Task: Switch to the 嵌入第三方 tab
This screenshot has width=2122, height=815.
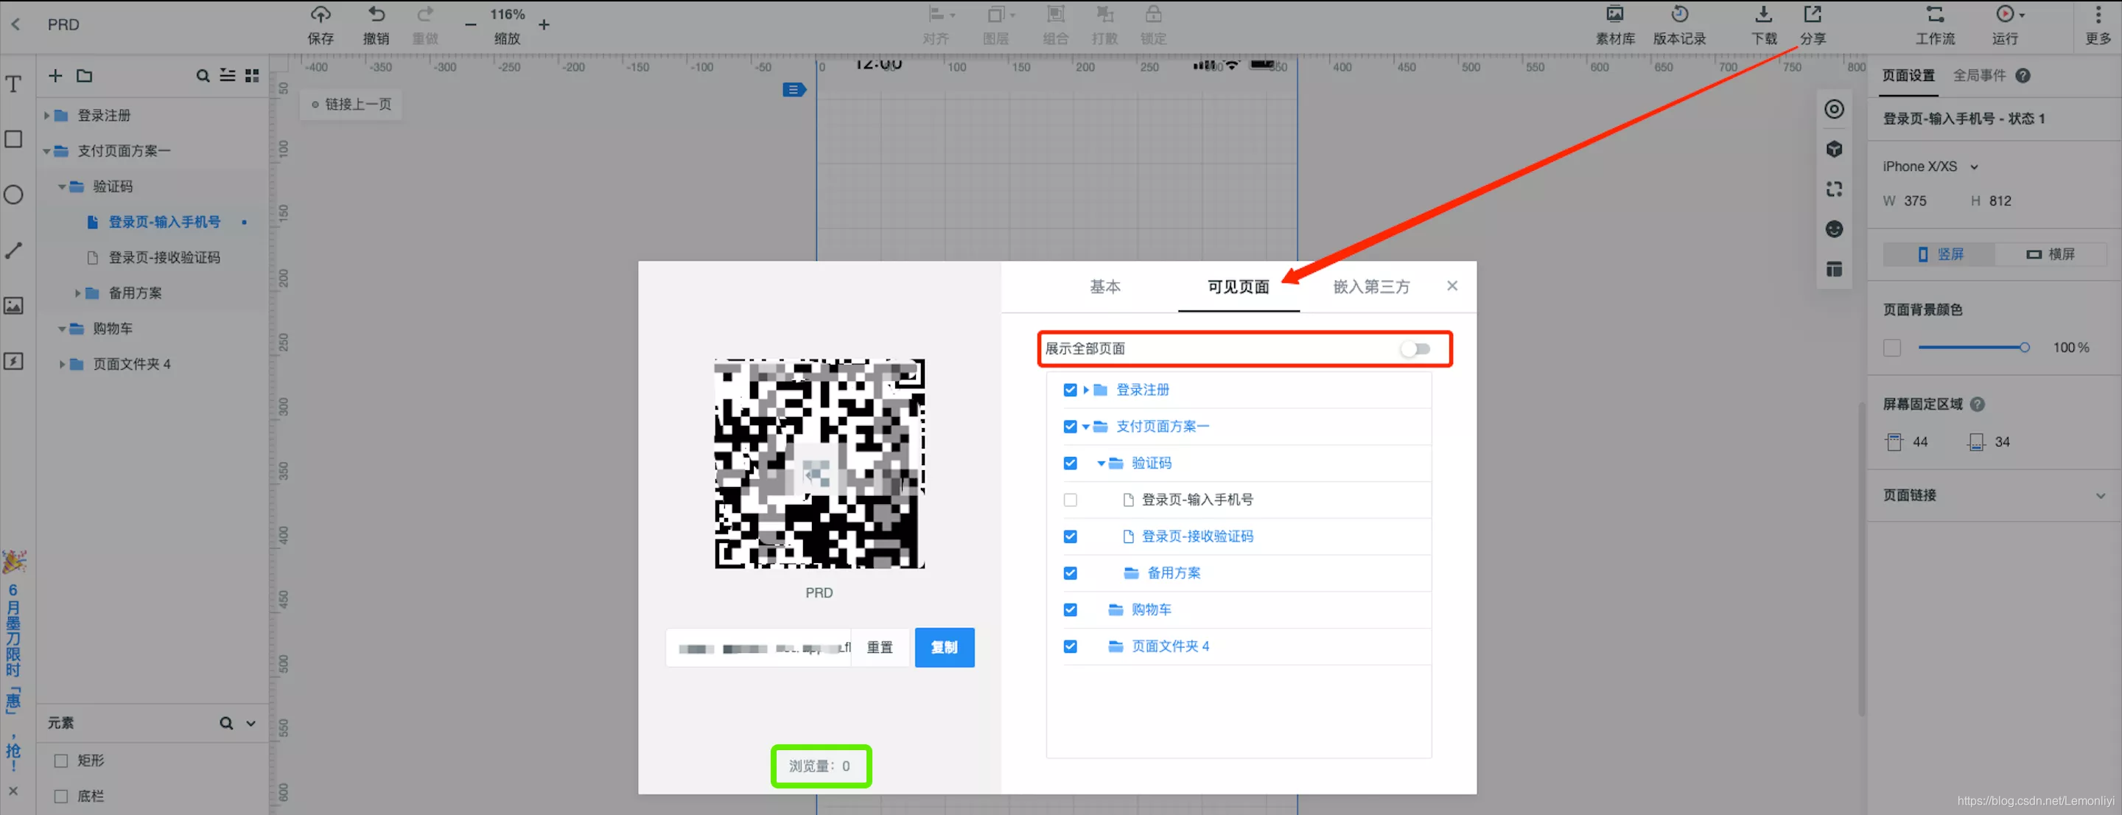Action: (1370, 287)
